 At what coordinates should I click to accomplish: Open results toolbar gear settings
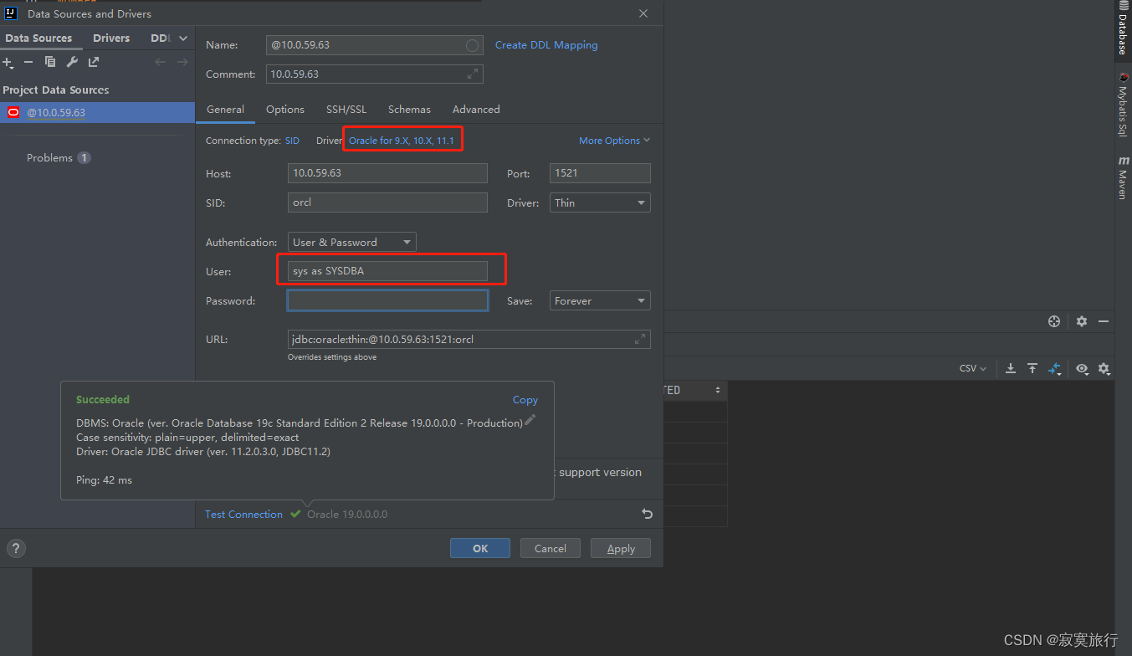click(1104, 368)
